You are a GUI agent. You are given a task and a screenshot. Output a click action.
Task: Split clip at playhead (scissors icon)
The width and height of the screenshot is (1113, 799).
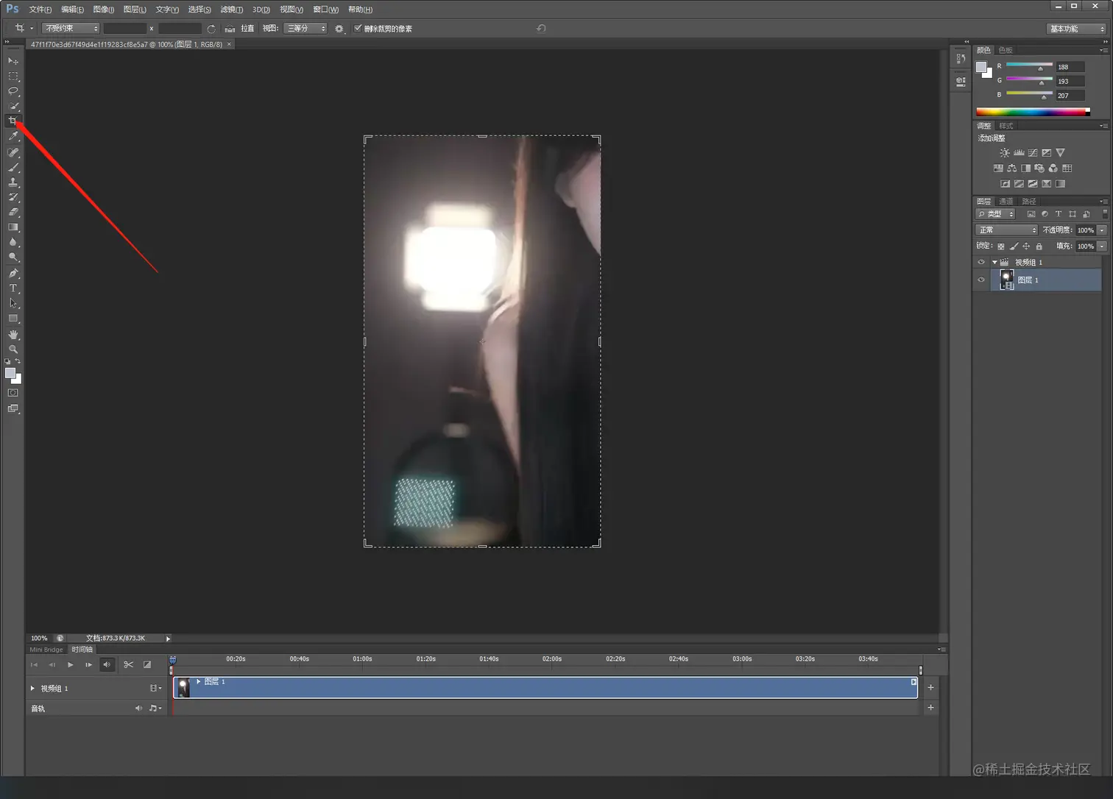(x=129, y=664)
